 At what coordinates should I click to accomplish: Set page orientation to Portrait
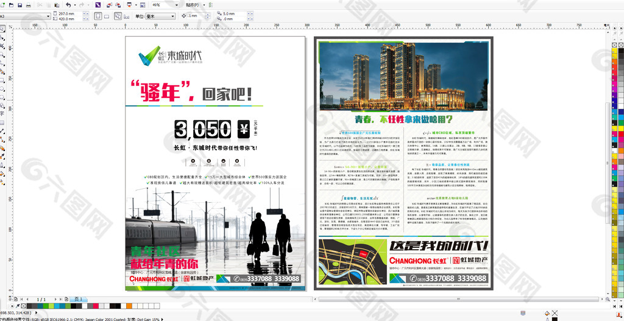coord(98,16)
